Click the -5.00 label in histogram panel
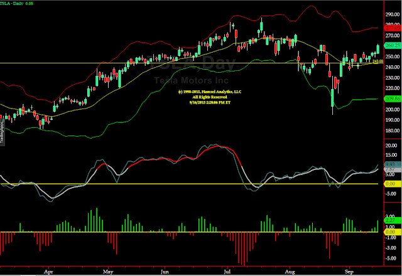The image size is (402, 276). tap(390, 258)
